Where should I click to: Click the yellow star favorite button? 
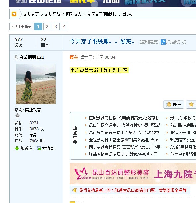191,104
